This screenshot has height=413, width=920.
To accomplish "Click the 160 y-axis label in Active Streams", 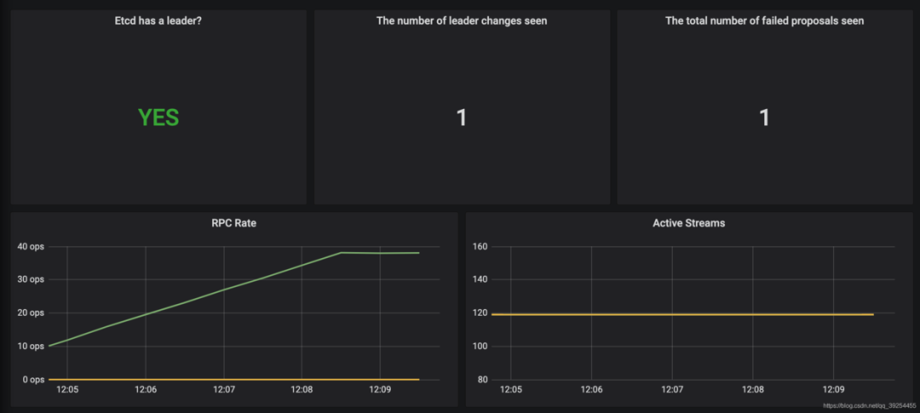I will coord(480,246).
